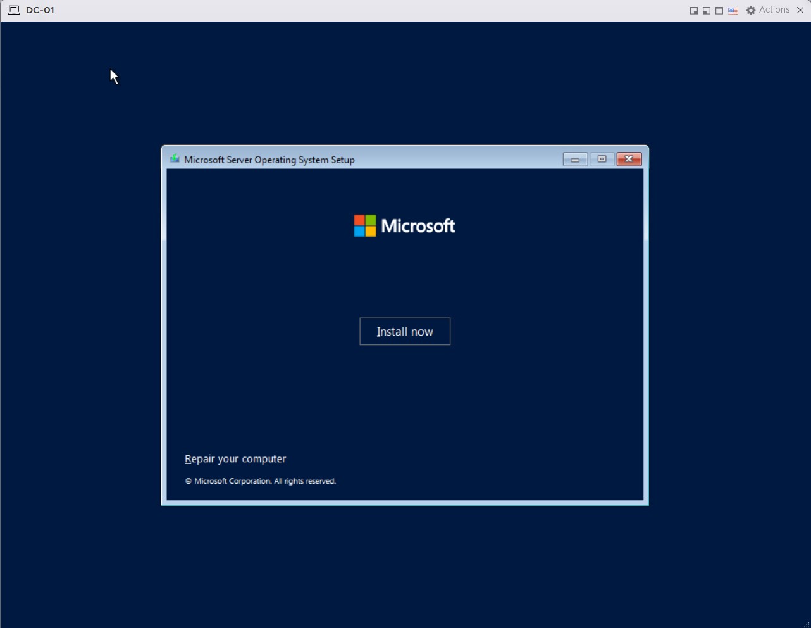Click the DC-01 console monitor icon
This screenshot has width=811, height=628.
[x=13, y=10]
